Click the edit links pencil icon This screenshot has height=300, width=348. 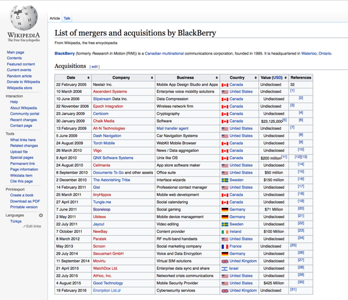[24, 226]
